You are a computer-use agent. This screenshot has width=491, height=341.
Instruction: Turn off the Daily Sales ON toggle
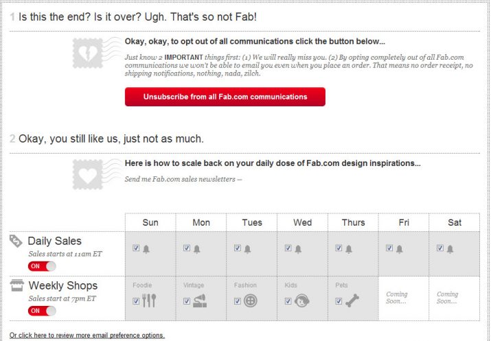click(x=42, y=266)
